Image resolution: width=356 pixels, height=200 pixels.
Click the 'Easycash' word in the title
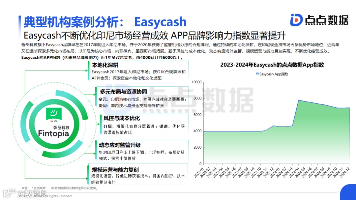[x=160, y=22]
